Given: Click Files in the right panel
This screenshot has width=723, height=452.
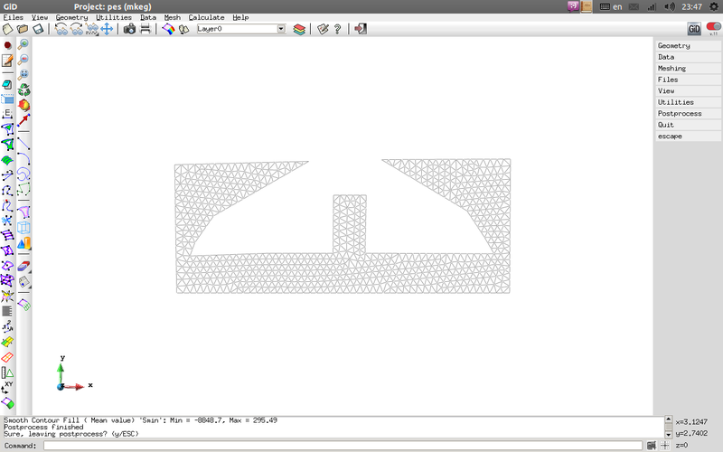Looking at the screenshot, I should (688, 80).
